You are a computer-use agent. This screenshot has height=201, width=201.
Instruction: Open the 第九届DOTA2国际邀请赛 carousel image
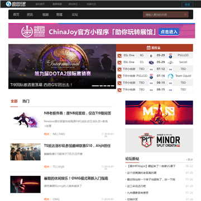(x=62, y=66)
